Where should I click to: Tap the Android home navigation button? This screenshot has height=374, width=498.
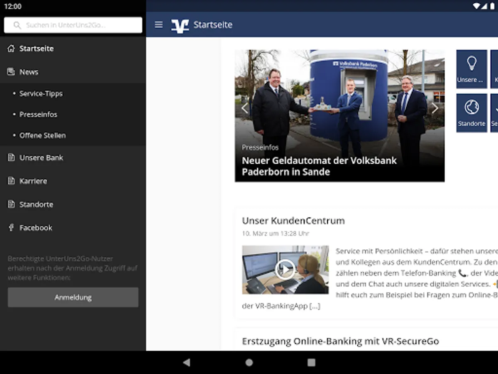[x=249, y=362]
